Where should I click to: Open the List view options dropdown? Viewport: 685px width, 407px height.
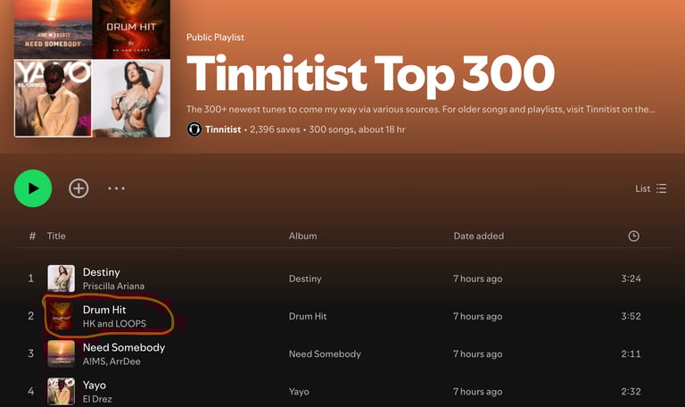651,188
